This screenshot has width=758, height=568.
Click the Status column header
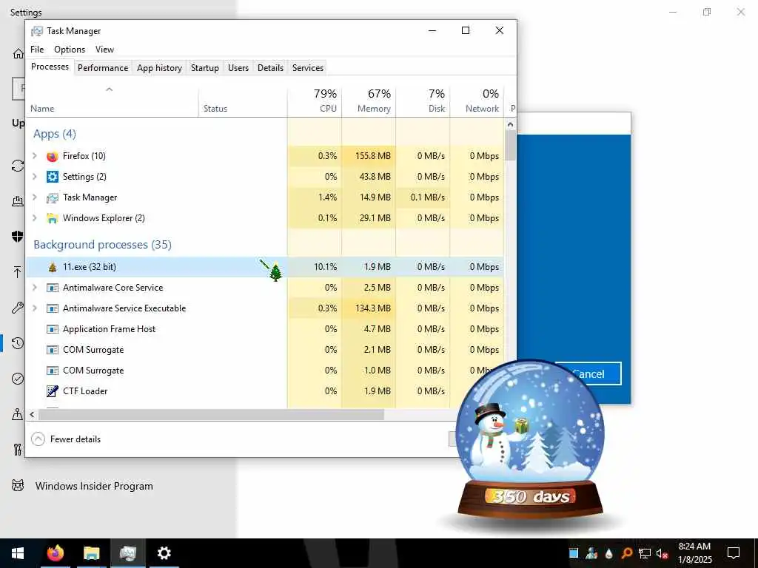243,101
